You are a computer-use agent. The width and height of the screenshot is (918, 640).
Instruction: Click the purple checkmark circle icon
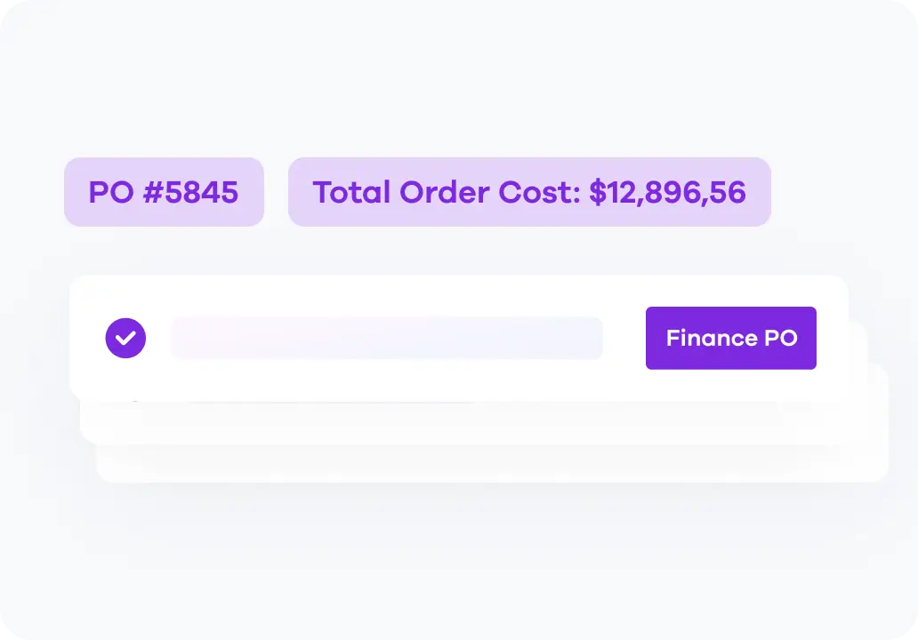click(x=125, y=338)
